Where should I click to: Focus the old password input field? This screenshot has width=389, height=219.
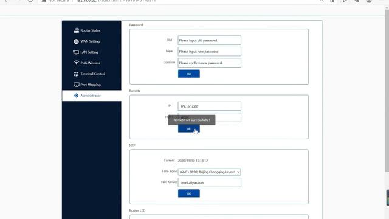[x=209, y=40]
